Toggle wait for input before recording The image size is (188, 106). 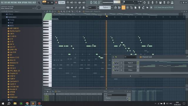tap(72, 3)
